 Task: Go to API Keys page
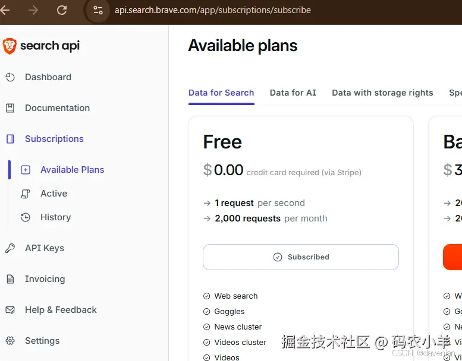coord(44,248)
